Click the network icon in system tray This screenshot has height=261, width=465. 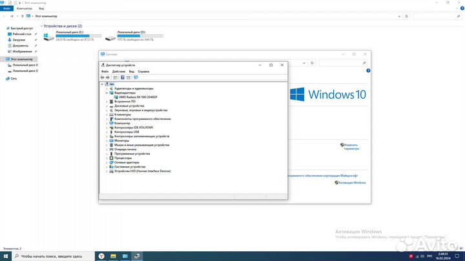[417, 256]
